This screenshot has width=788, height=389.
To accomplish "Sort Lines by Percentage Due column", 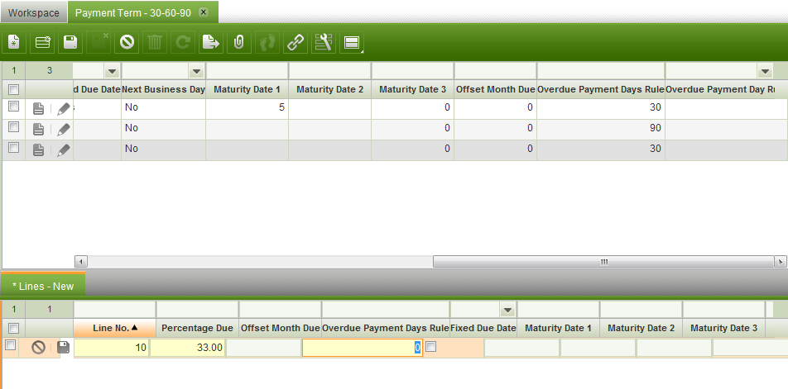I will point(197,328).
